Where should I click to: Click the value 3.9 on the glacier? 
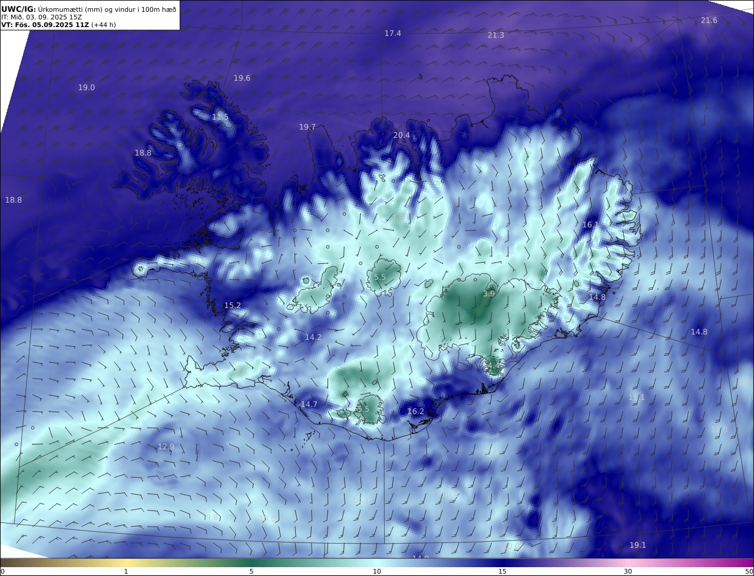point(489,294)
